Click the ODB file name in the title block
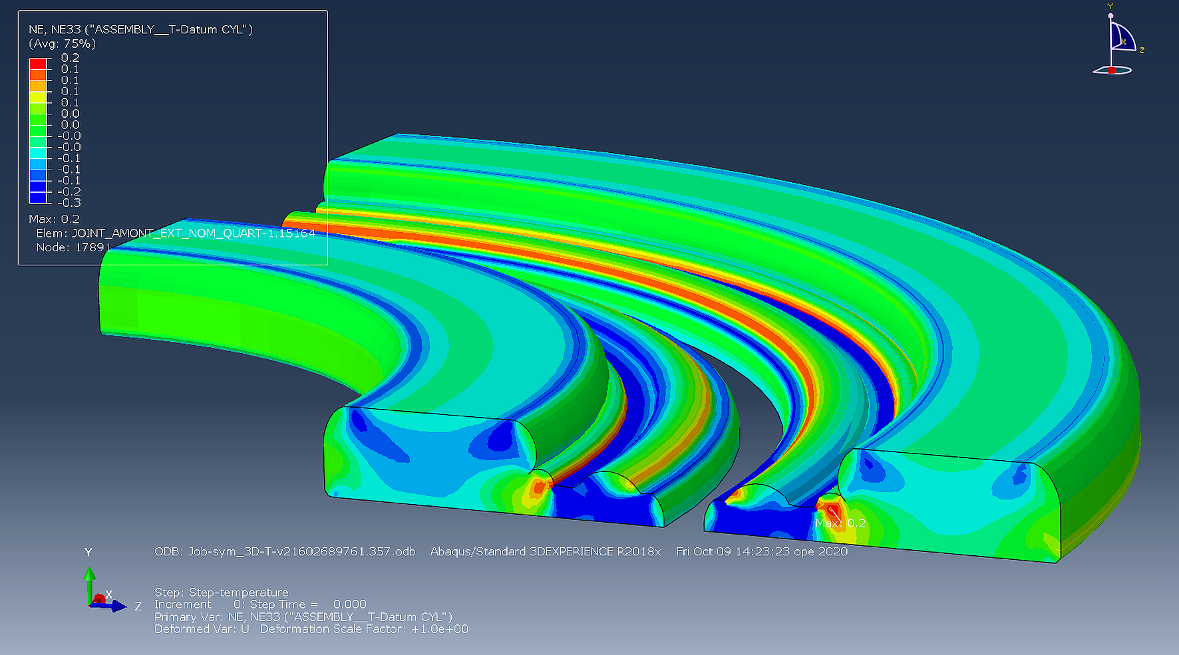The image size is (1179, 655). [x=285, y=551]
